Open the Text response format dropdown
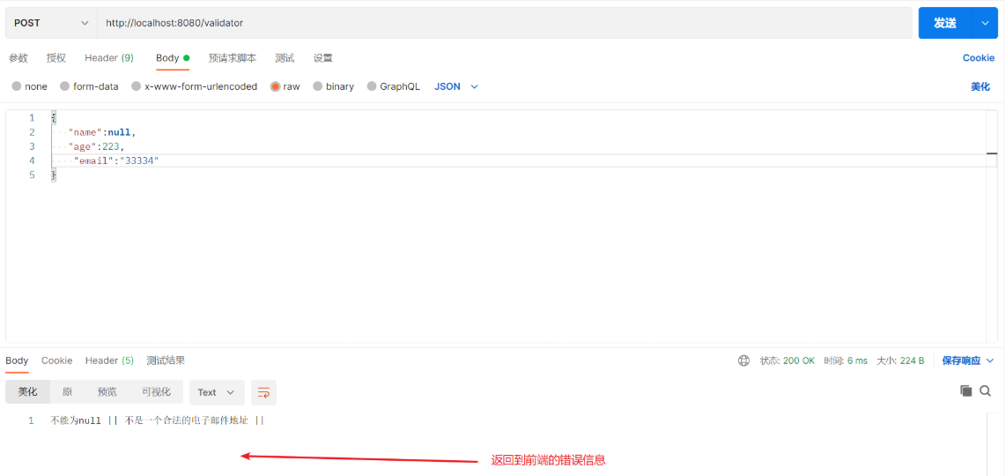1006x476 pixels. point(217,392)
